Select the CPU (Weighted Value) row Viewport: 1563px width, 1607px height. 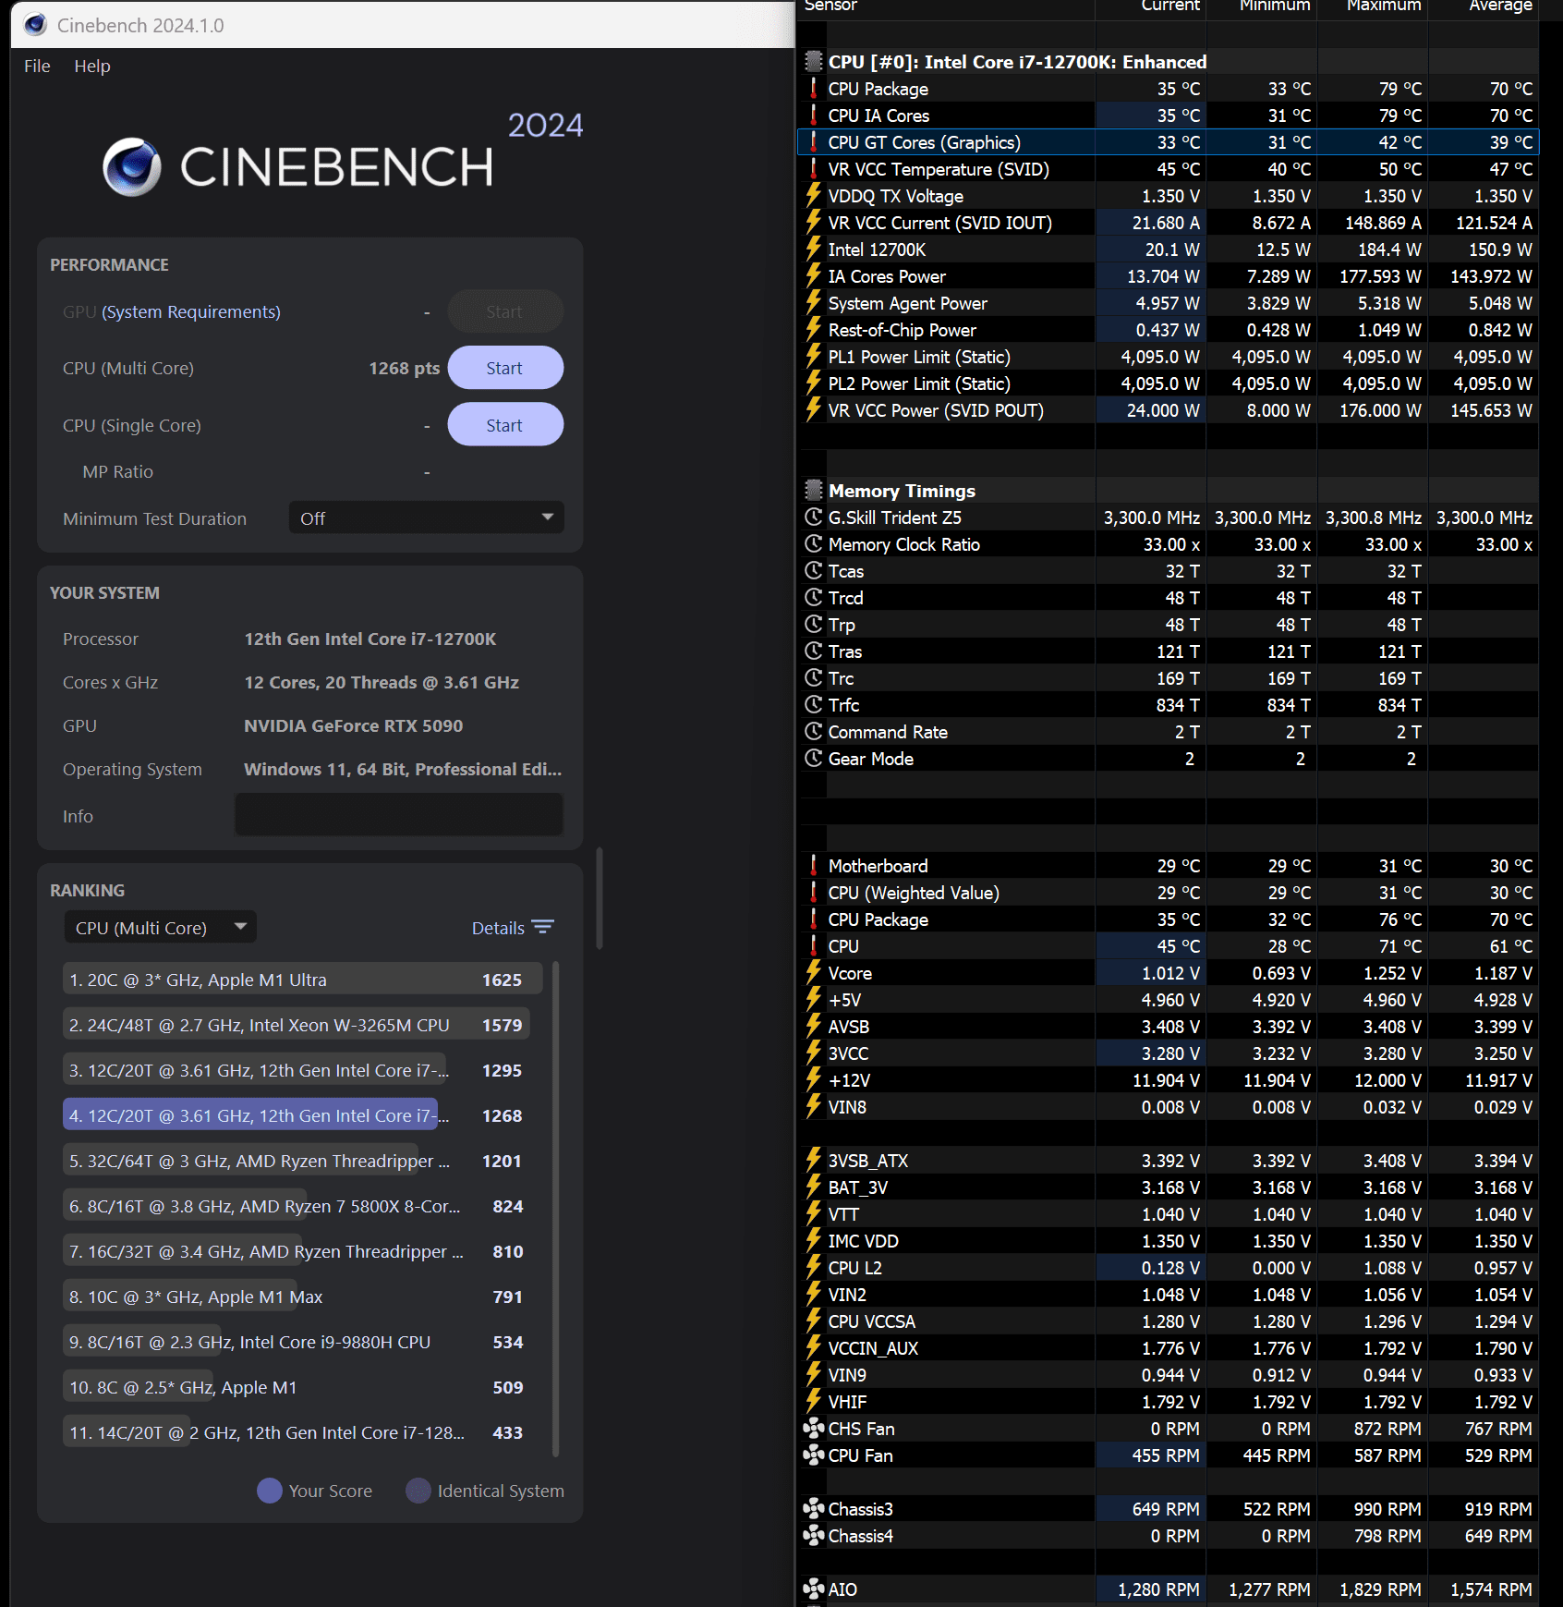click(1169, 893)
